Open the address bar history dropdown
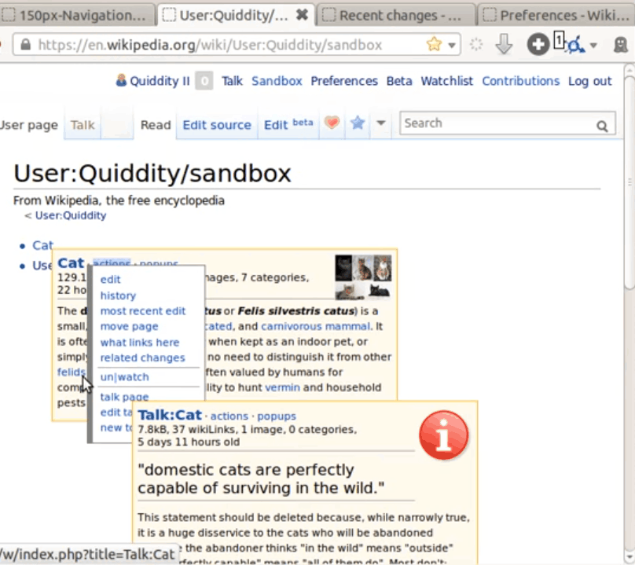Viewport: 635px width, 565px height. tap(452, 46)
